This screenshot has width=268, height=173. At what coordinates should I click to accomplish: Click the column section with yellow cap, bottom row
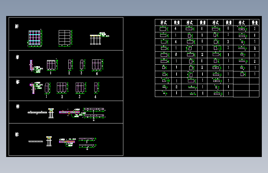click(x=49, y=141)
